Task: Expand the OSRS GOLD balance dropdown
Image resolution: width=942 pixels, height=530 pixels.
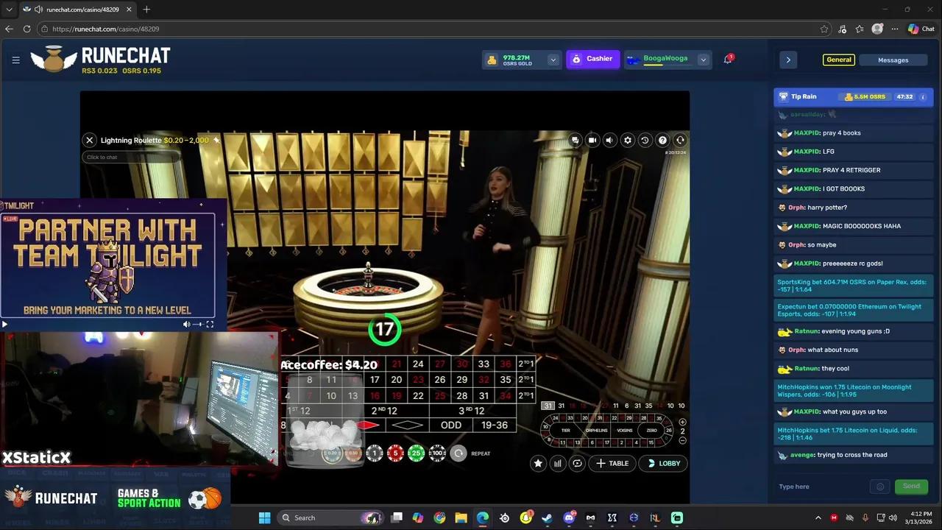Action: (553, 60)
